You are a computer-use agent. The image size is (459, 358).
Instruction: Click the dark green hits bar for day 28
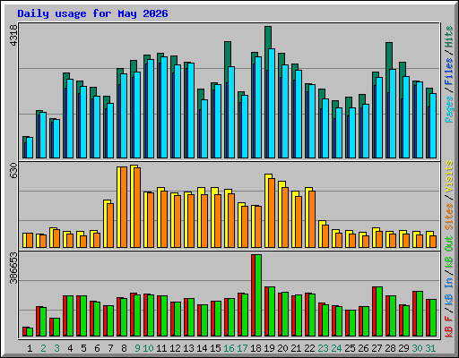coord(389,55)
